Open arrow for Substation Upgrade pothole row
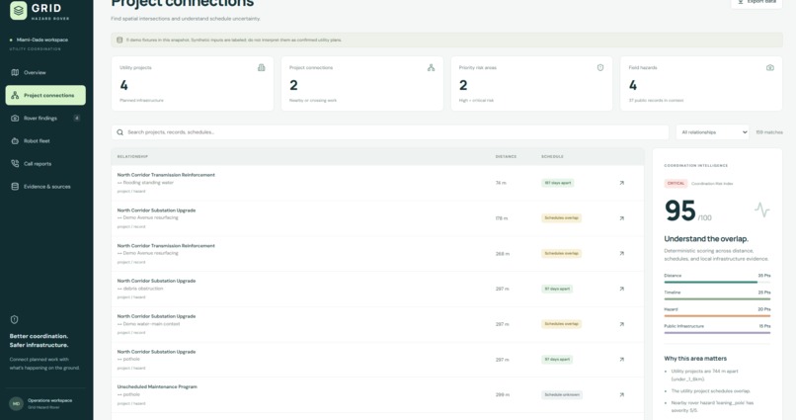Screen dimensions: 796x420 point(621,360)
